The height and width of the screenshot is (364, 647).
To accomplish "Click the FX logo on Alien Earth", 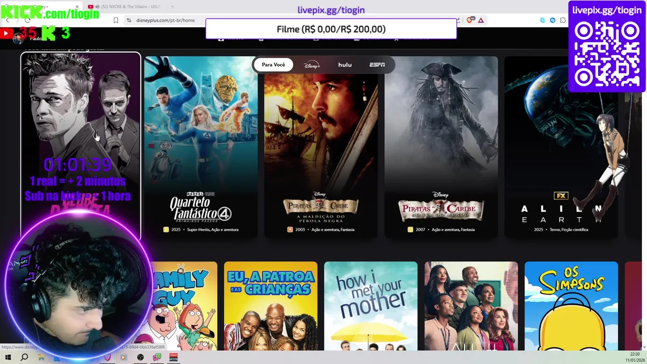I will [561, 196].
